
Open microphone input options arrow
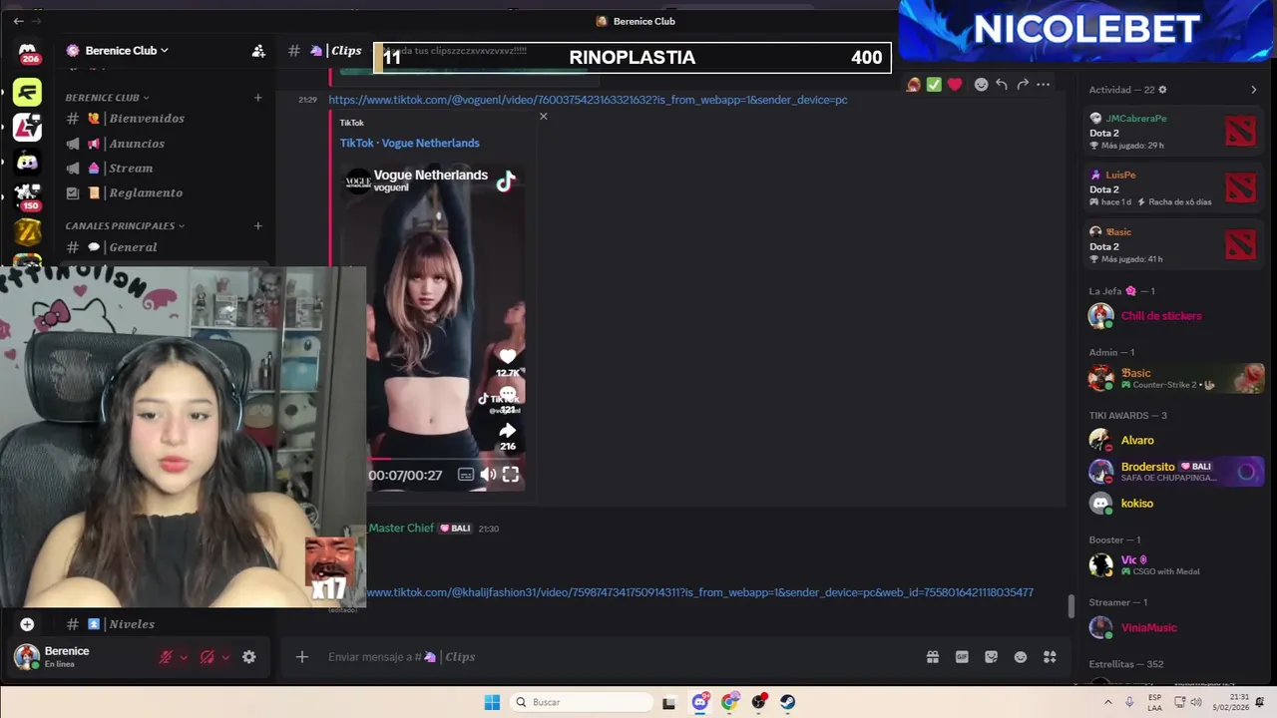pyautogui.click(x=184, y=657)
